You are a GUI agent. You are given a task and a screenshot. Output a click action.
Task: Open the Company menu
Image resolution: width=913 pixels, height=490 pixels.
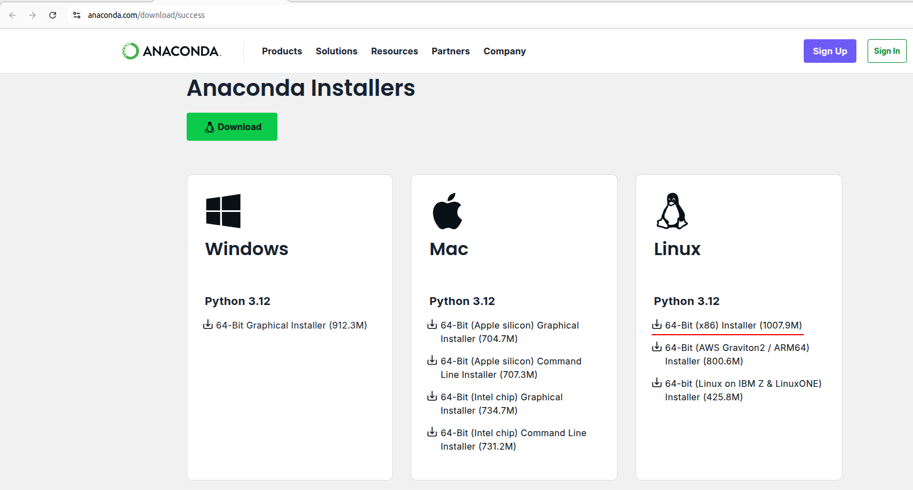point(504,51)
